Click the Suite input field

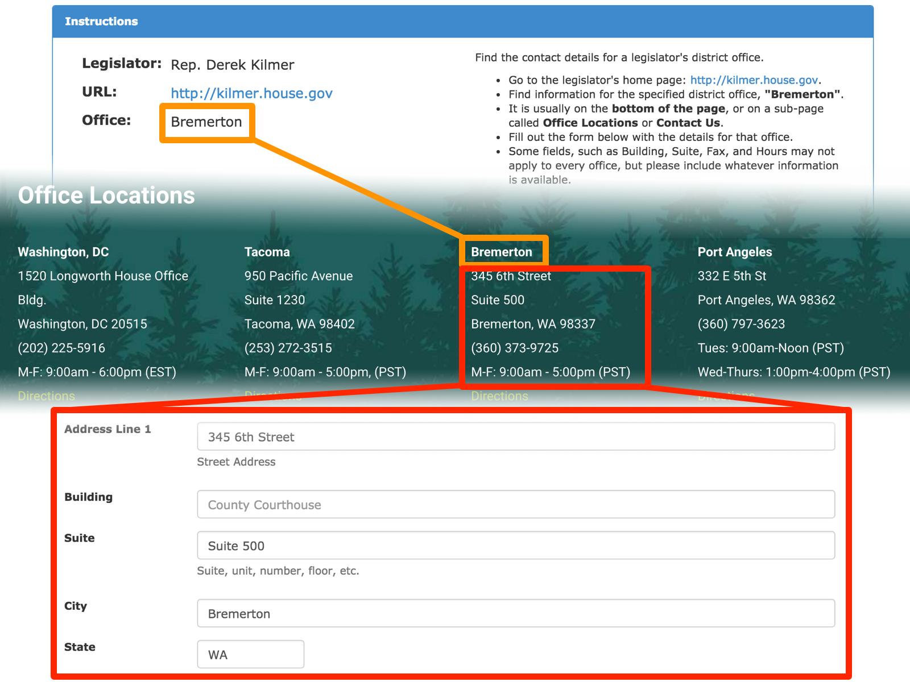pyautogui.click(x=516, y=545)
